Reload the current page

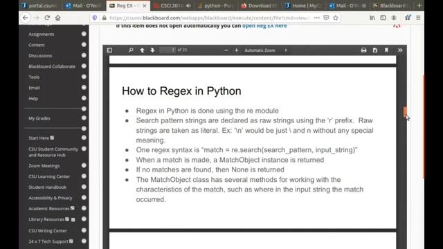point(47,18)
